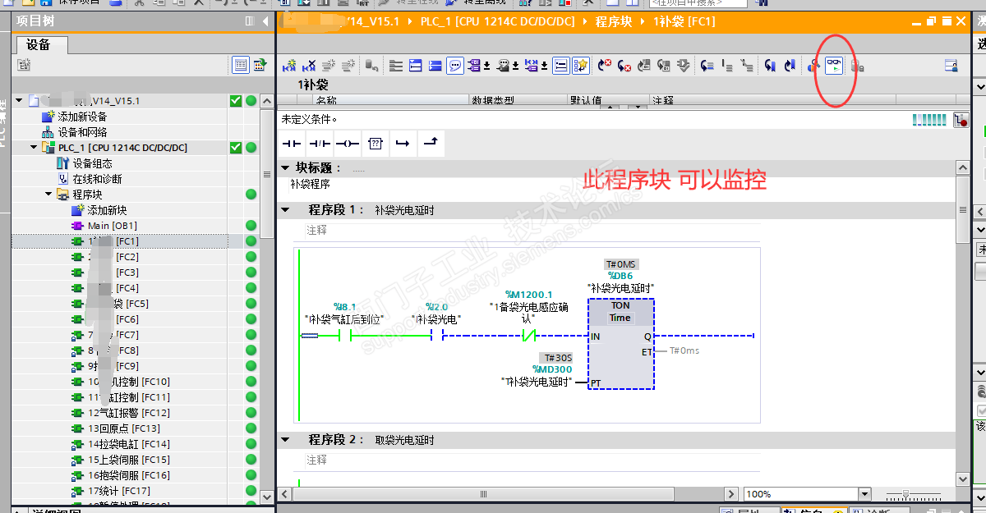Toggle free-form comments speech bubble icon
This screenshot has width=986, height=513.
(455, 66)
